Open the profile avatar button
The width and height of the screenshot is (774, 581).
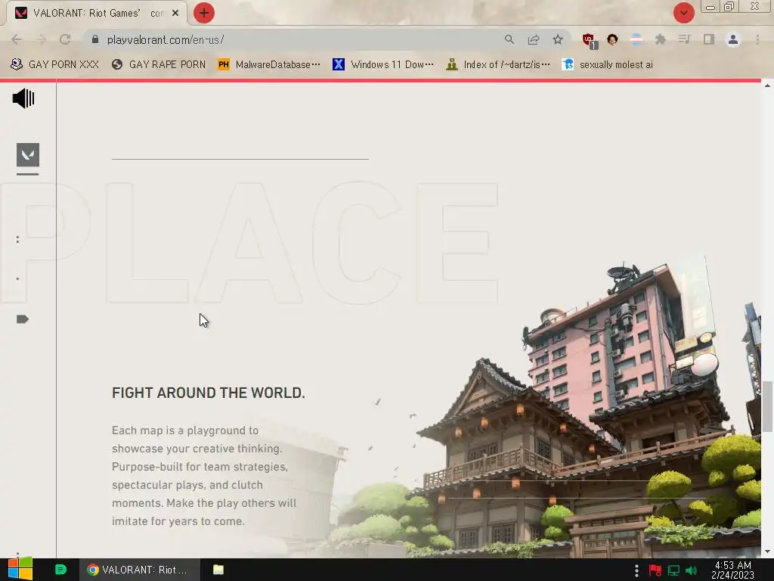click(733, 39)
